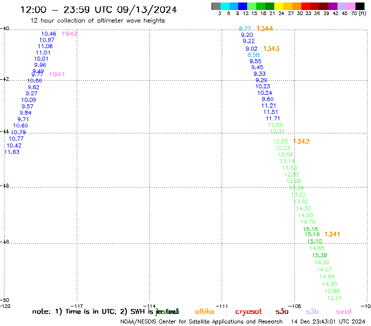The width and height of the screenshot is (371, 326).
Task: Click the wave height value 9.20
Action: point(247,35)
